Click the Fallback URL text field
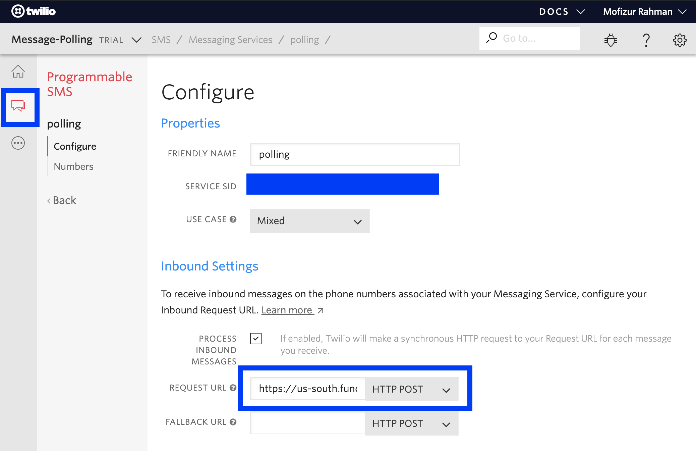696x451 pixels. 307,423
